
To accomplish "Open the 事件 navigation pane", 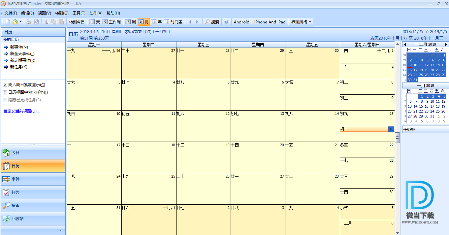I will 33,179.
